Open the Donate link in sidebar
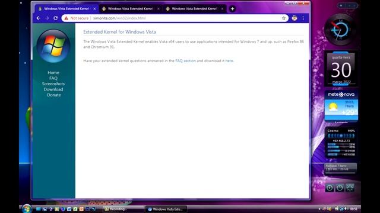380x213 pixels. 54,95
